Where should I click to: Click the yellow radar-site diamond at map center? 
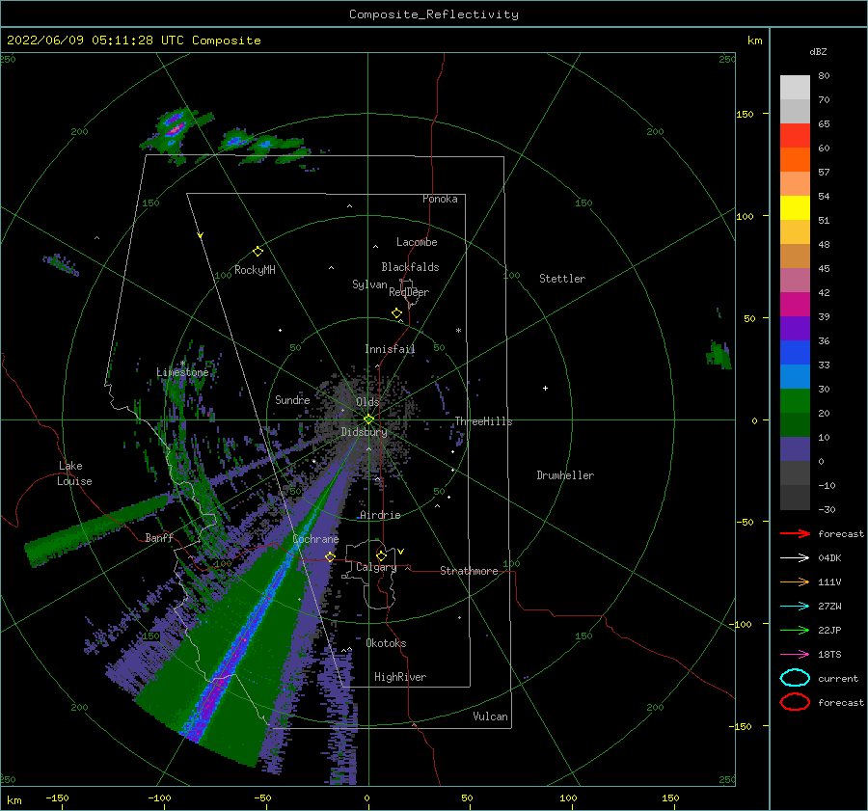(x=368, y=419)
